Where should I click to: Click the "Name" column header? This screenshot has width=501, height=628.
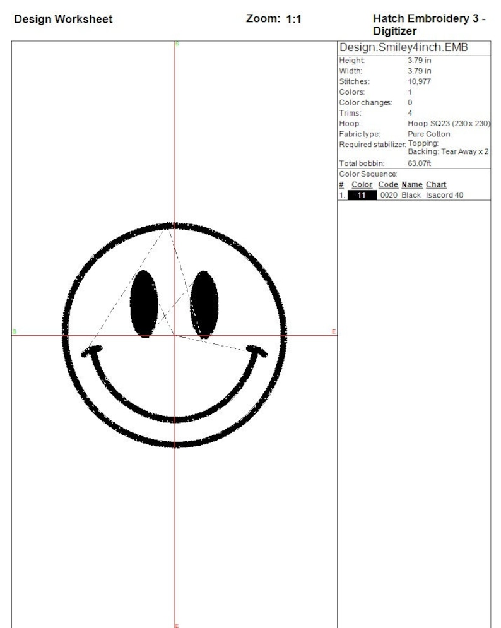[412, 185]
